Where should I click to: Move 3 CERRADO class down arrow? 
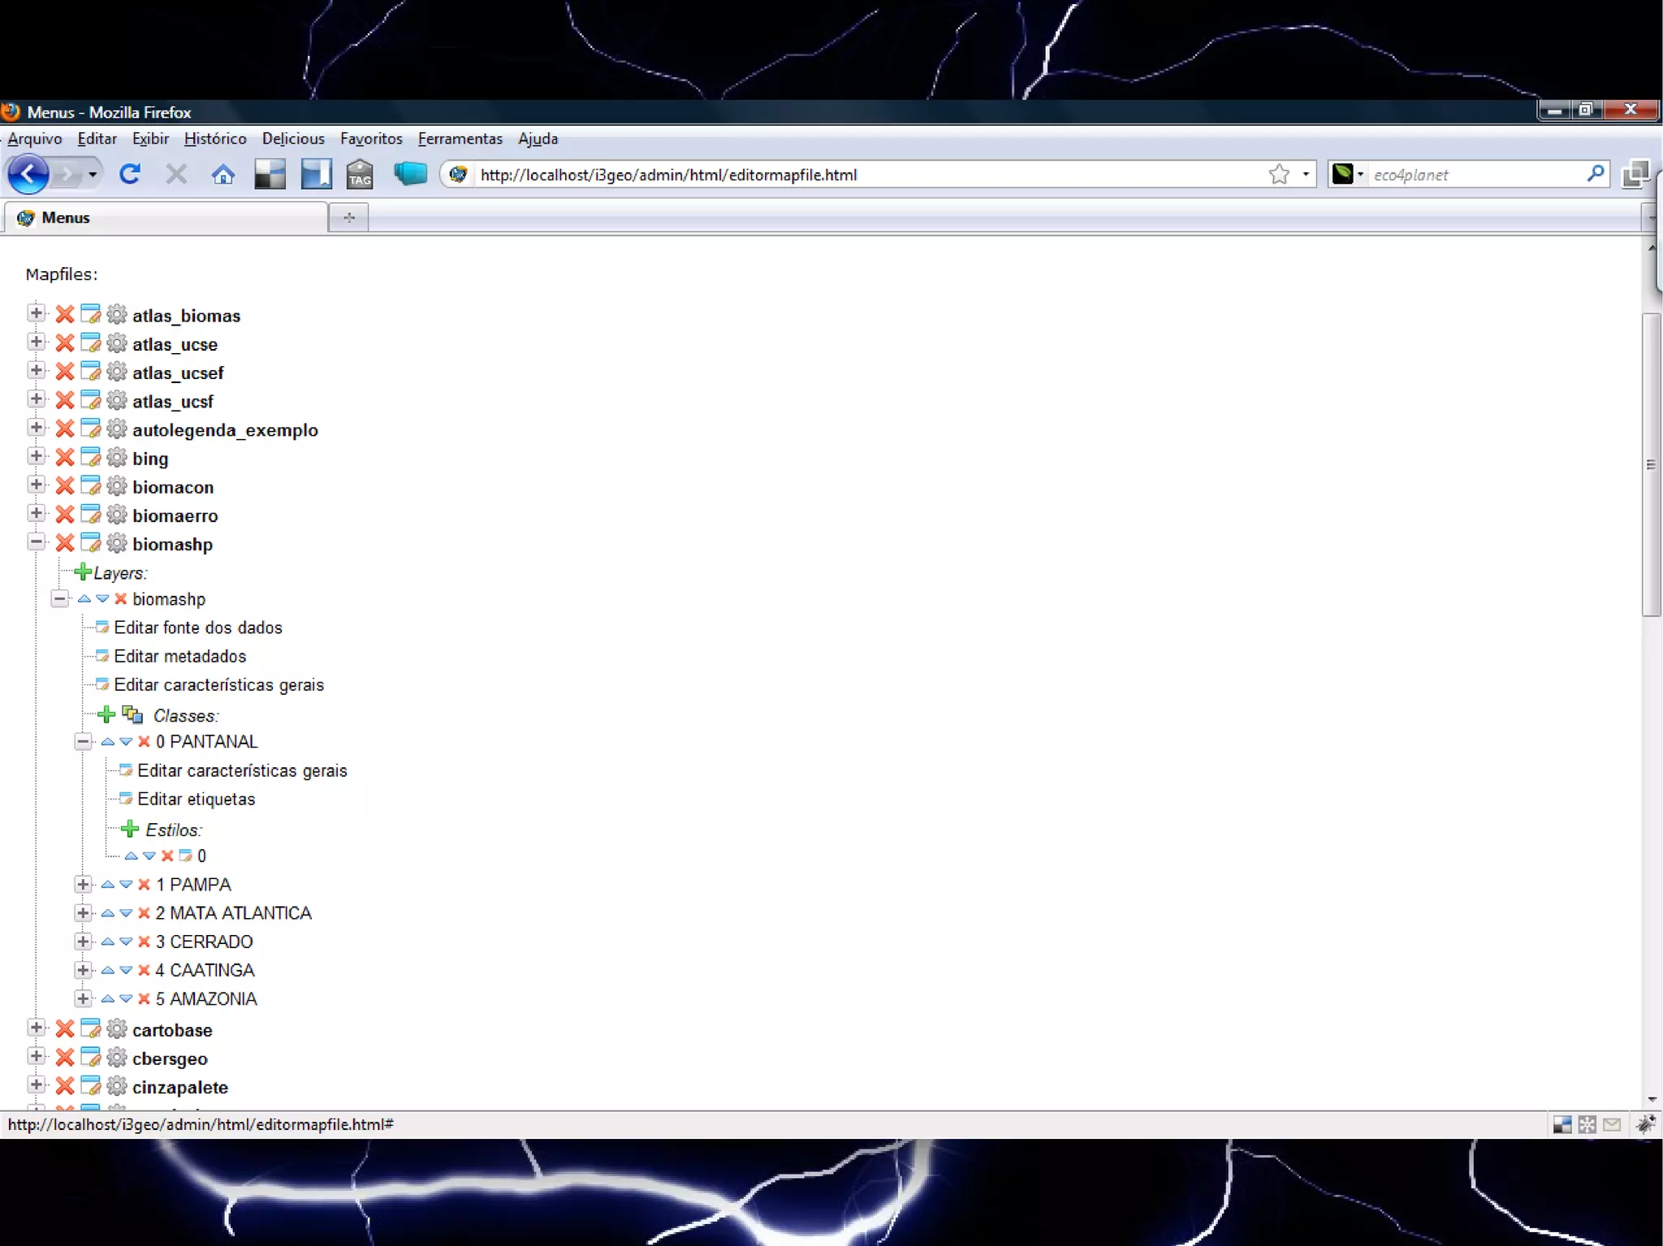point(126,942)
